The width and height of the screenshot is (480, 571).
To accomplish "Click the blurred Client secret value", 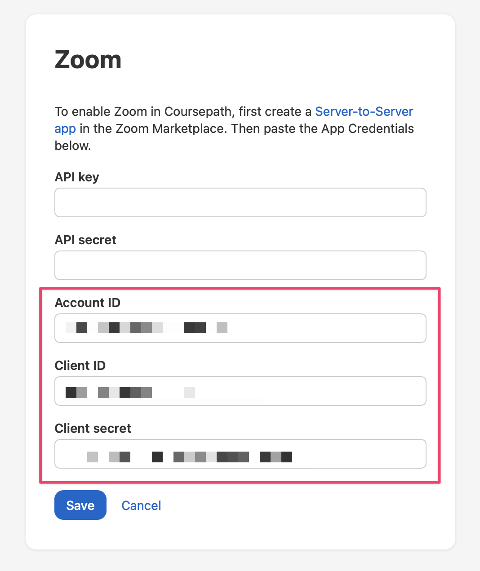I will [x=190, y=457].
